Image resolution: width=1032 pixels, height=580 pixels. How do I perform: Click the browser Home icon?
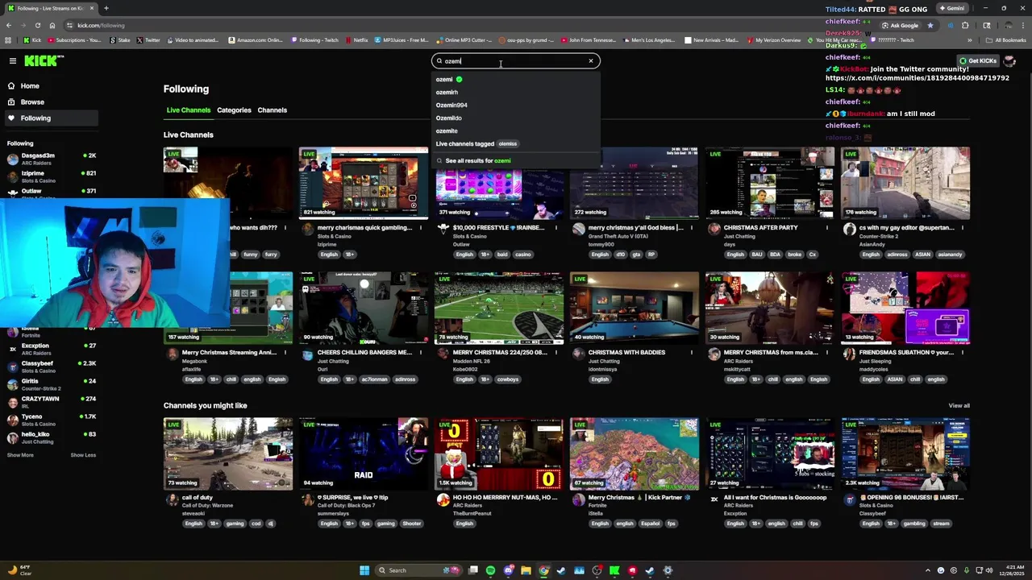pos(52,25)
